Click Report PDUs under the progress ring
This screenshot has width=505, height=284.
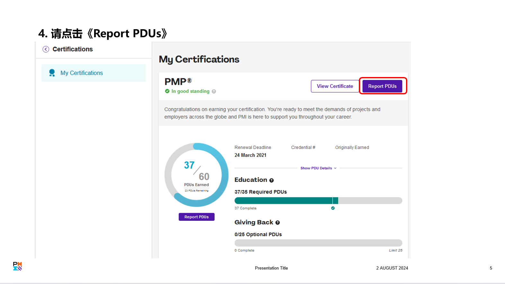[x=197, y=217]
